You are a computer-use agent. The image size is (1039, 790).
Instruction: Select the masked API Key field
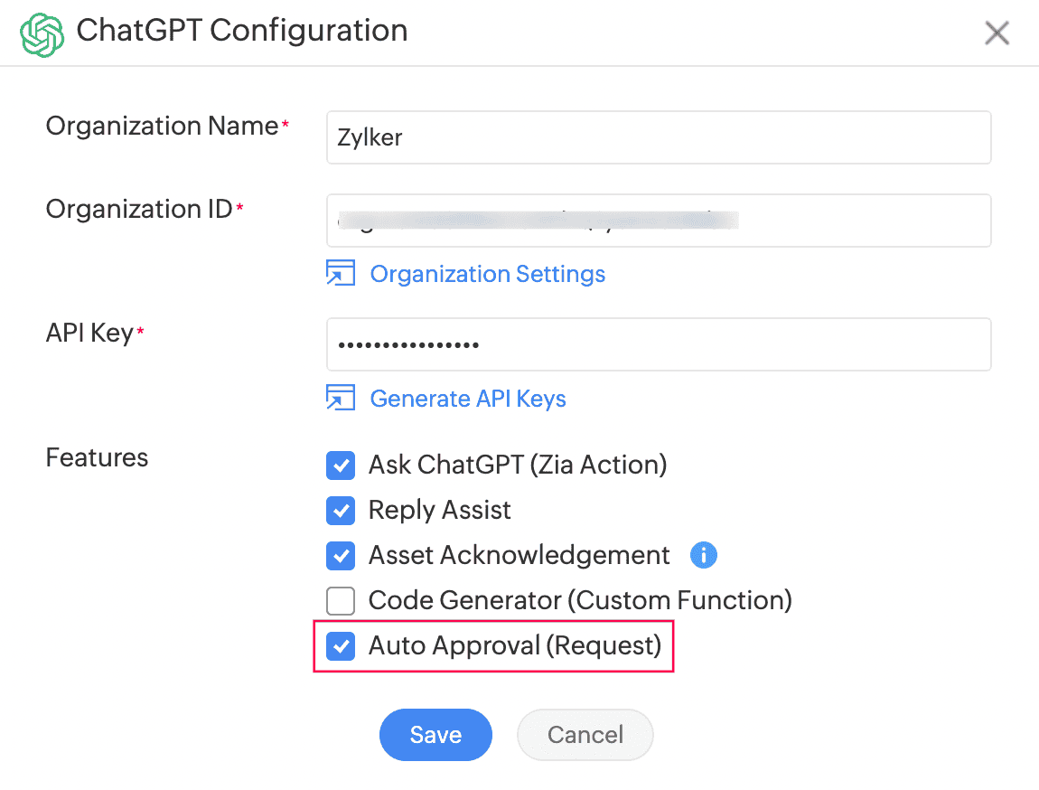tap(659, 344)
